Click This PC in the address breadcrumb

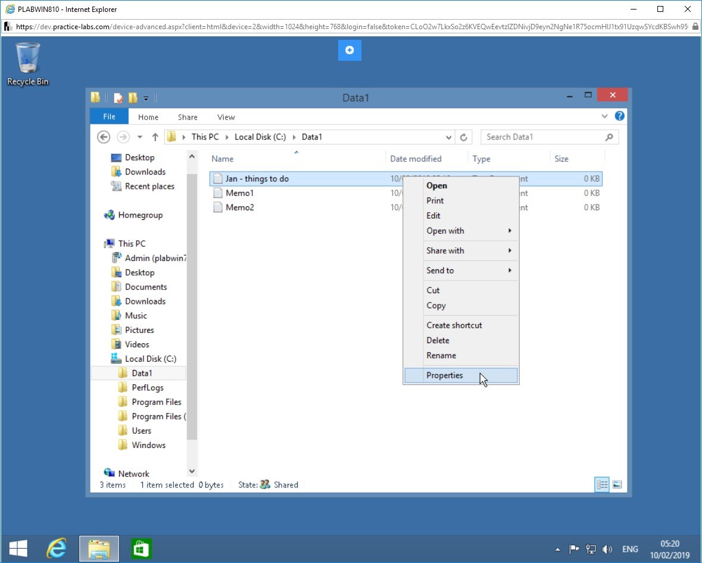[x=205, y=137]
